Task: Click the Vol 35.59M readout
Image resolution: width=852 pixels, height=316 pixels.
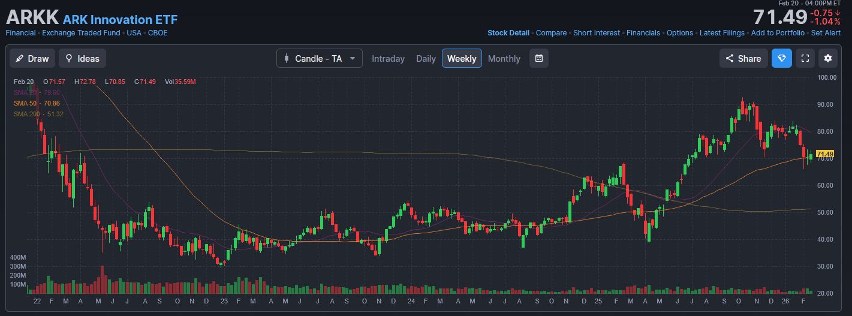Action: (x=180, y=82)
